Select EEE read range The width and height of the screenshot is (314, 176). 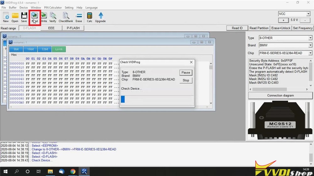[x=51, y=28]
